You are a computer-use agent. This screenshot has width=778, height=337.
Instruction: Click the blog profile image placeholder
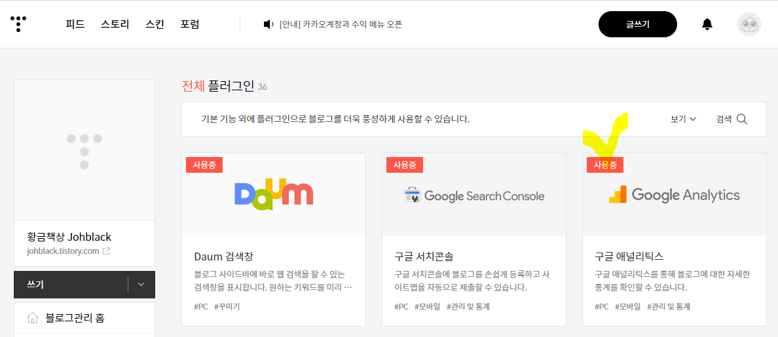(84, 150)
